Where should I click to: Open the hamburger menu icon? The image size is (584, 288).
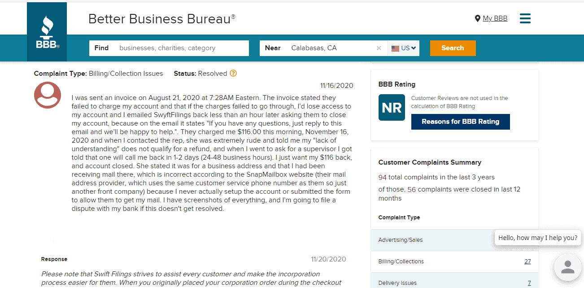(525, 18)
